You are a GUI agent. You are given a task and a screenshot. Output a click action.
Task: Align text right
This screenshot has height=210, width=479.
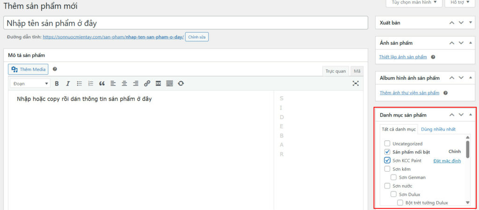pyautogui.click(x=136, y=84)
